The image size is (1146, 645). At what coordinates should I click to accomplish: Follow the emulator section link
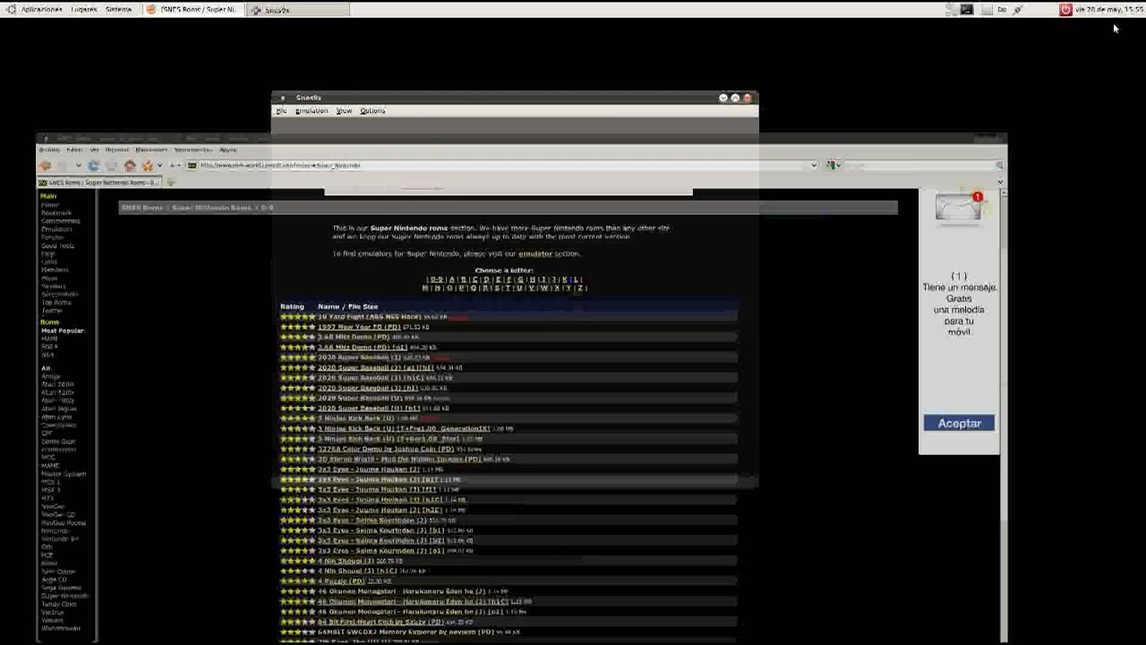pyautogui.click(x=535, y=254)
